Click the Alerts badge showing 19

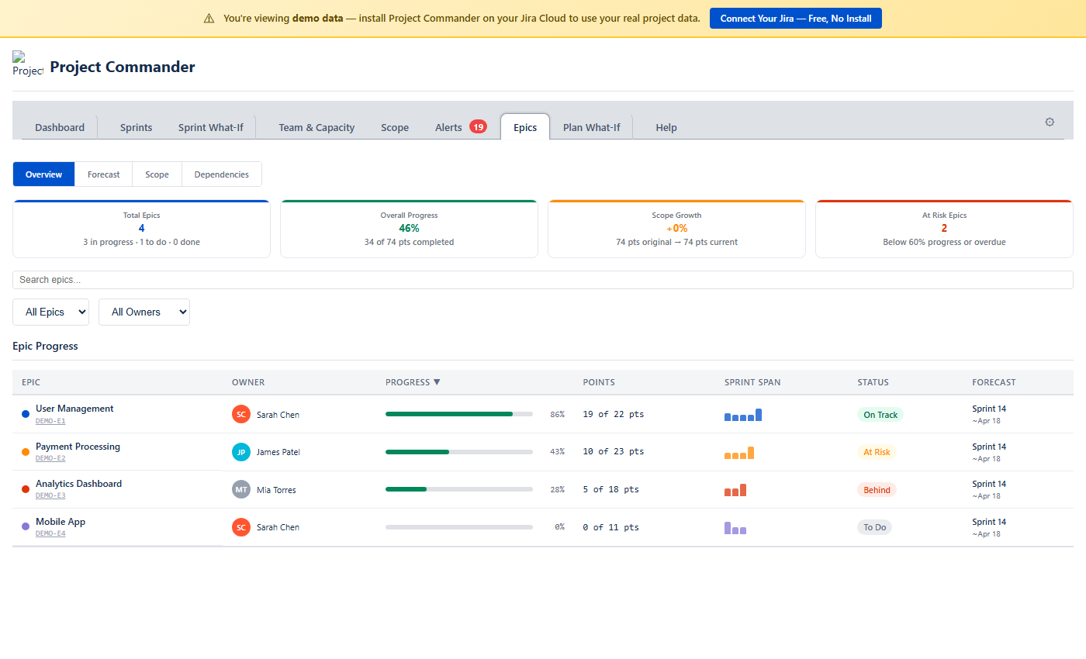[477, 126]
